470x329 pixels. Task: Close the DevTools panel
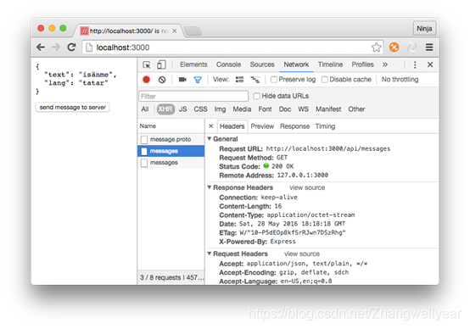point(430,64)
